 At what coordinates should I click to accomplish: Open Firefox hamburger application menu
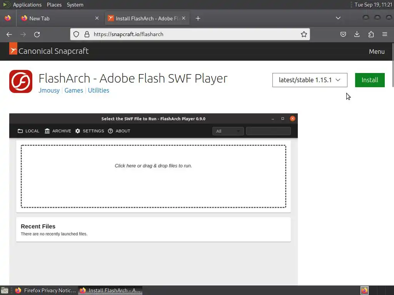385,34
